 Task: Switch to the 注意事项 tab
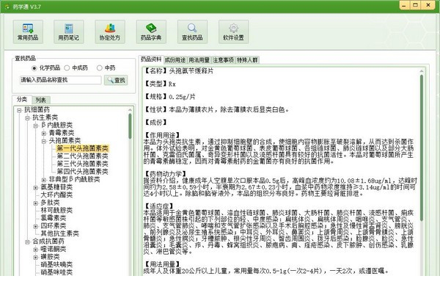pos(223,60)
